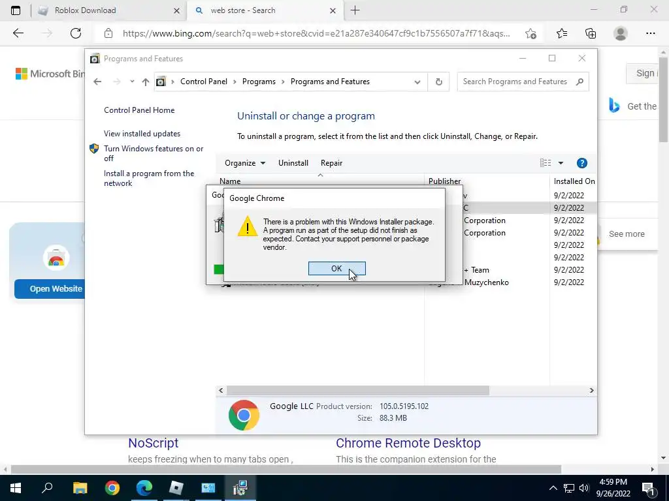669x501 pixels.
Task: Open the view options dropdown arrow
Action: 561,162
